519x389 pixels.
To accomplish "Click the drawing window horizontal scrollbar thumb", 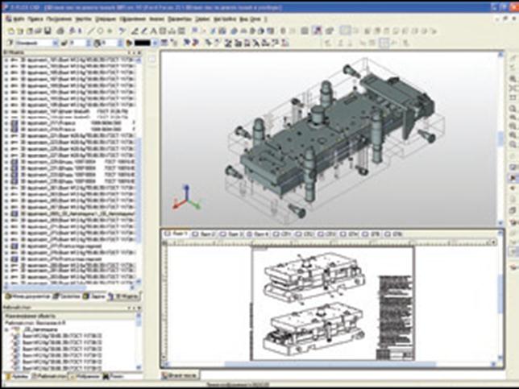I will point(330,364).
